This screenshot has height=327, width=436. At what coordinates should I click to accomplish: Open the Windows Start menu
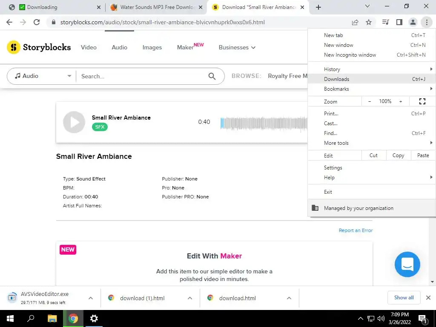[10, 318]
